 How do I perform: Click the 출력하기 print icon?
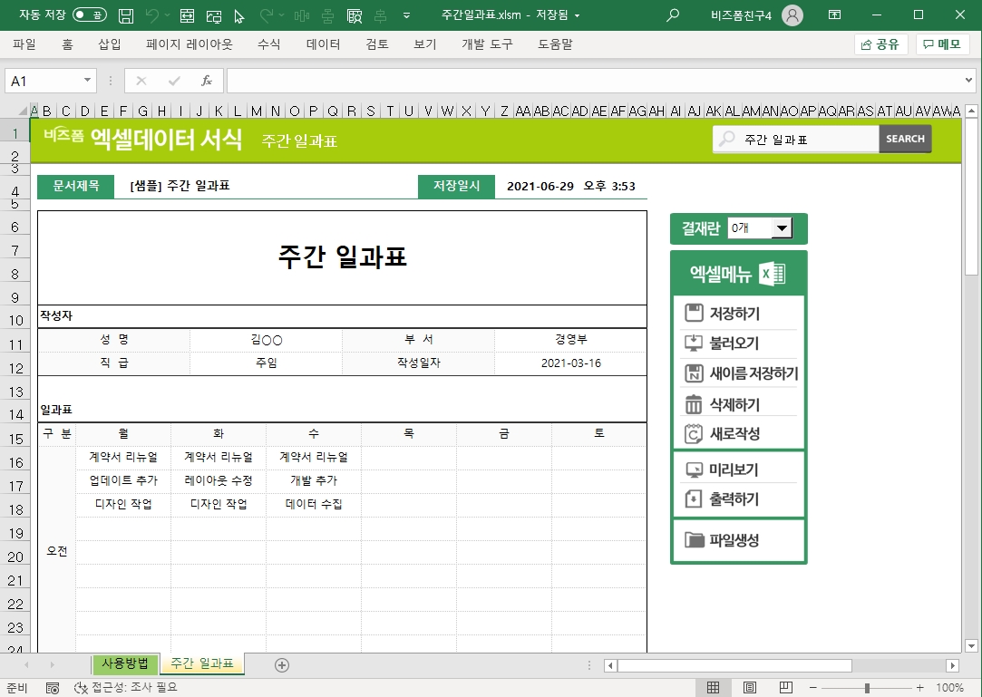pyautogui.click(x=695, y=499)
